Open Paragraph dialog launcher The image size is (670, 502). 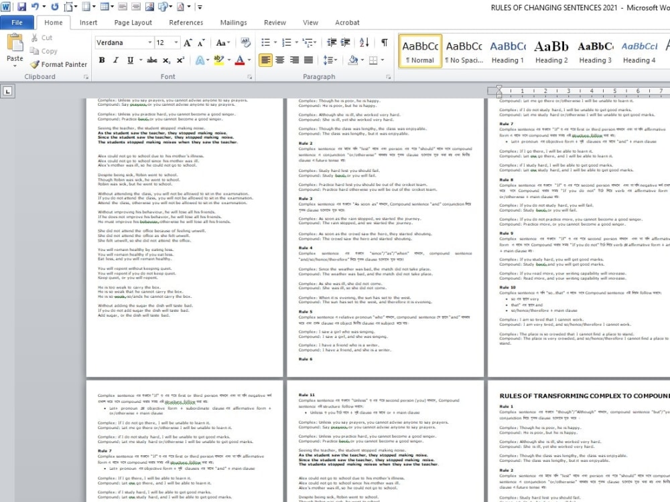pyautogui.click(x=389, y=77)
